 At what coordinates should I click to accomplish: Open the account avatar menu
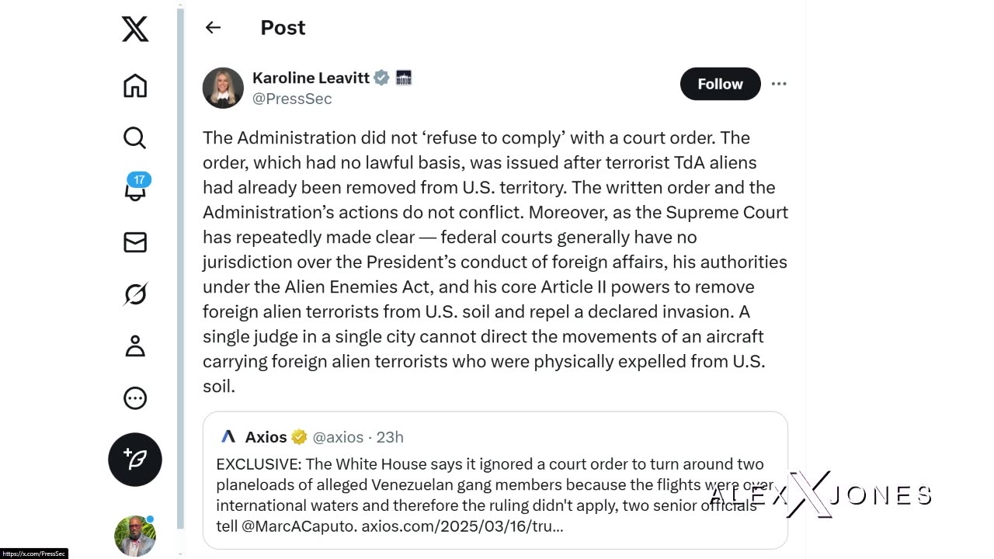click(x=135, y=536)
